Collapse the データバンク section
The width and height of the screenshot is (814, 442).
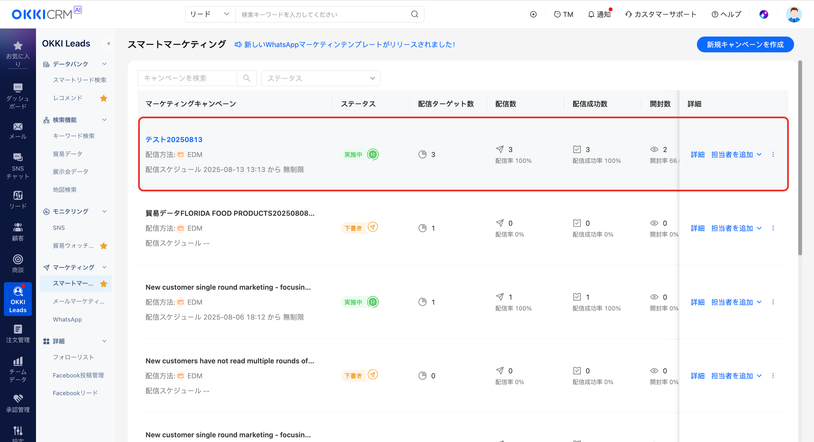104,64
